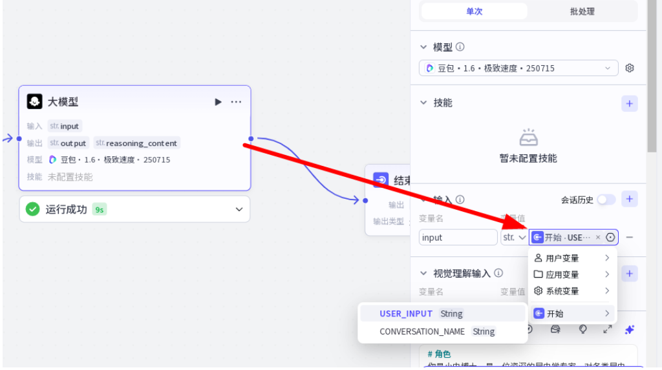Add an input variable with the 输入 plus button

point(629,199)
